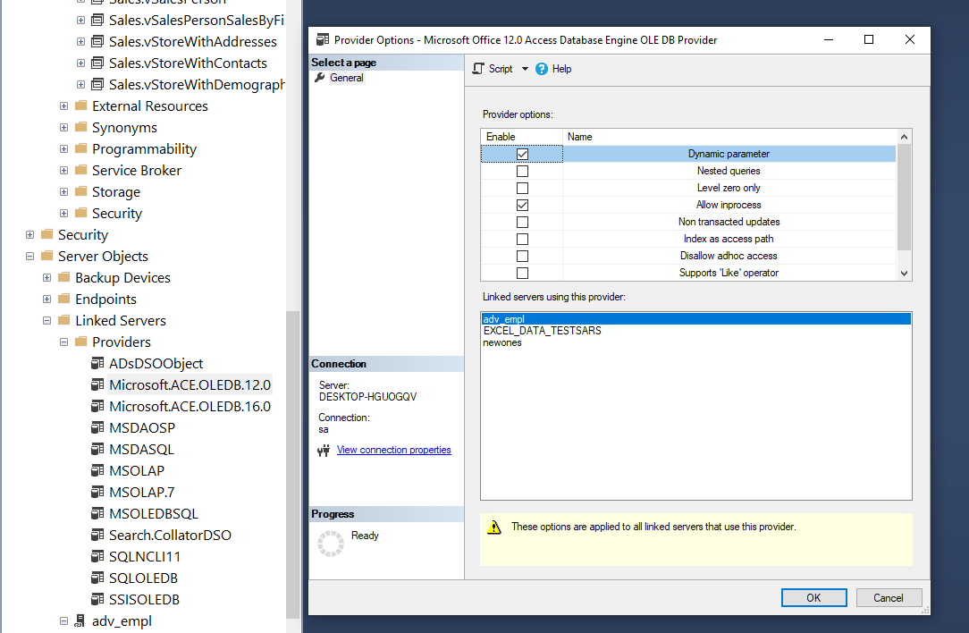
Task: Click the OK button
Action: coord(813,597)
